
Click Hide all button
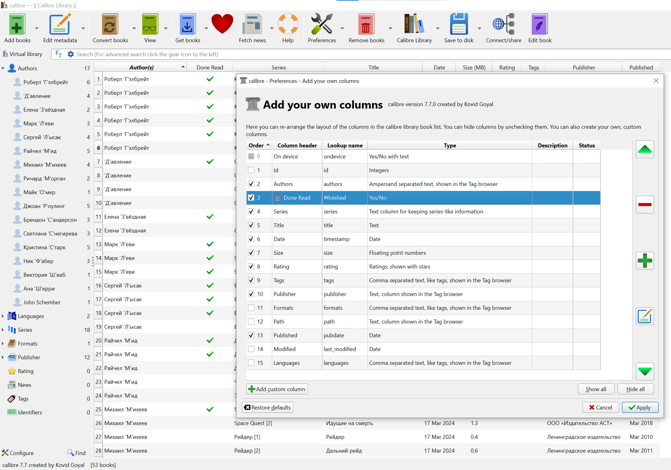coord(635,389)
